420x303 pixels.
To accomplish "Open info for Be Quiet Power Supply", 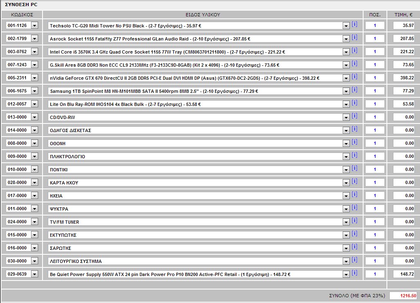I will click(355, 273).
